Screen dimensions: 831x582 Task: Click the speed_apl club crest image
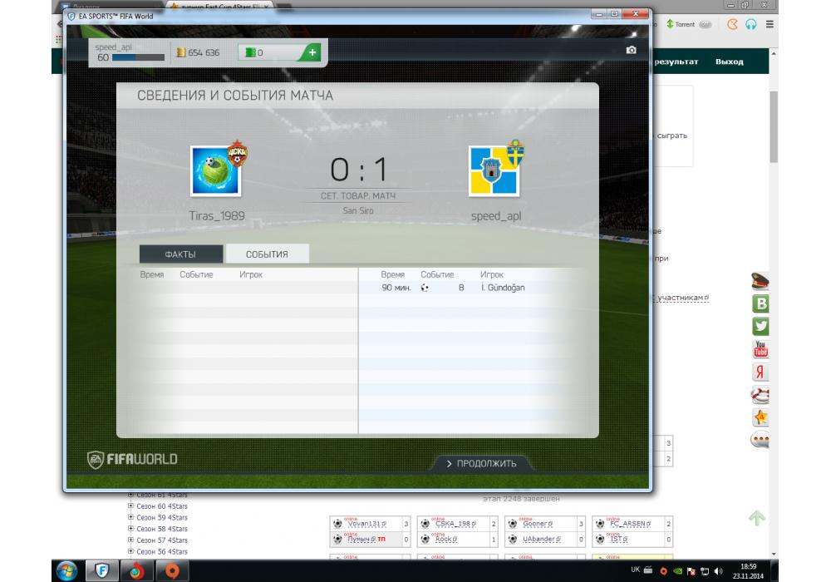[494, 171]
